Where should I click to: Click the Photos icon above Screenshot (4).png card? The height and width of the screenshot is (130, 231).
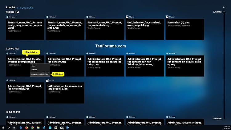click(167, 17)
